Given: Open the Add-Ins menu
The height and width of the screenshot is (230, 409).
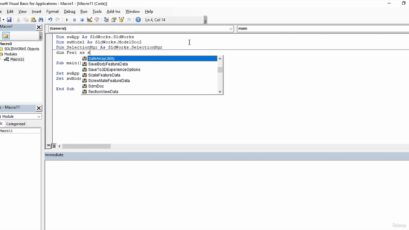Looking at the screenshot, I should tap(114, 11).
